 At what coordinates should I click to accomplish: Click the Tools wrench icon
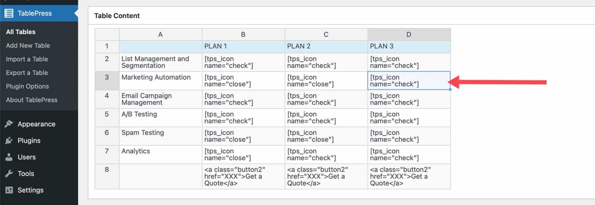pos(9,174)
